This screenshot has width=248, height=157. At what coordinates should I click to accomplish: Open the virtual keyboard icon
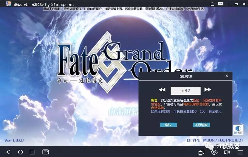[46, 152]
